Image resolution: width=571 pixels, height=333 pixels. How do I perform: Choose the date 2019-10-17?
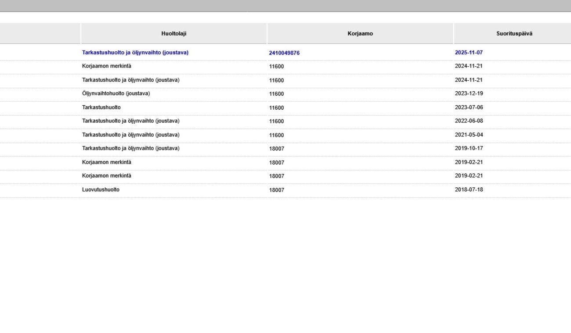click(469, 148)
